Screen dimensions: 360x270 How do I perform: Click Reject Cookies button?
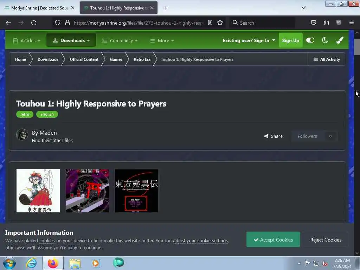326,240
